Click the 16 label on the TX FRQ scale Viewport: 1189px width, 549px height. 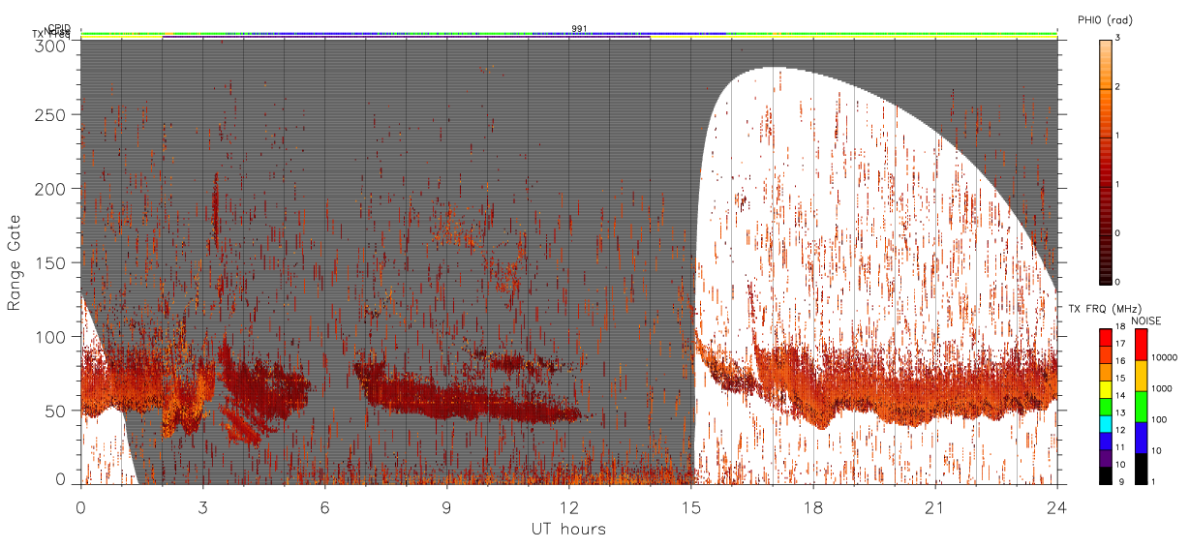click(x=1118, y=363)
